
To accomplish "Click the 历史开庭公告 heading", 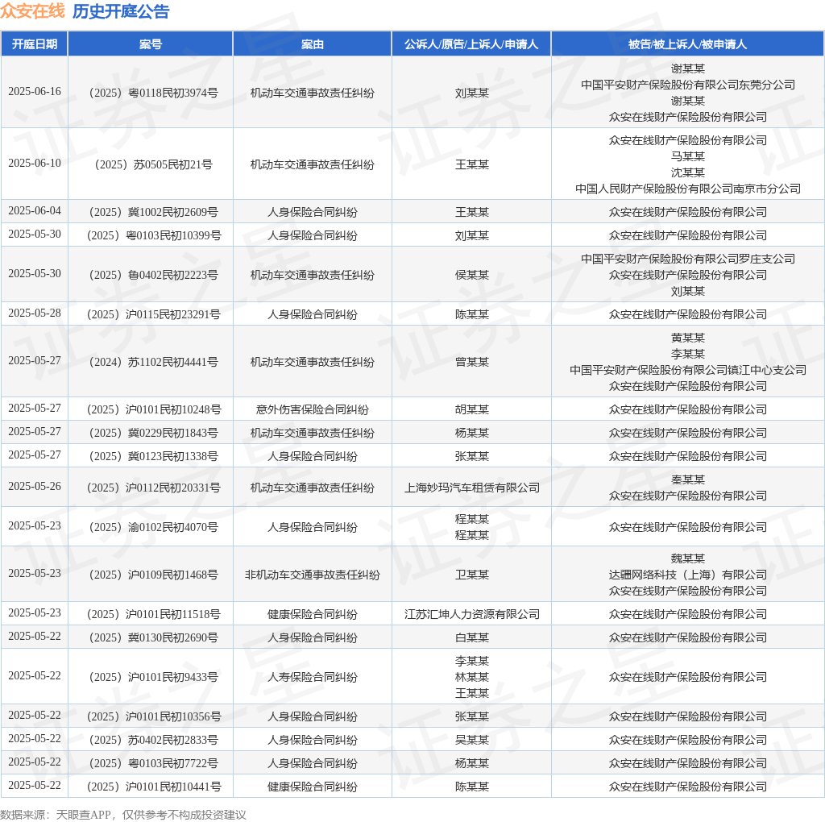I will tap(121, 11).
